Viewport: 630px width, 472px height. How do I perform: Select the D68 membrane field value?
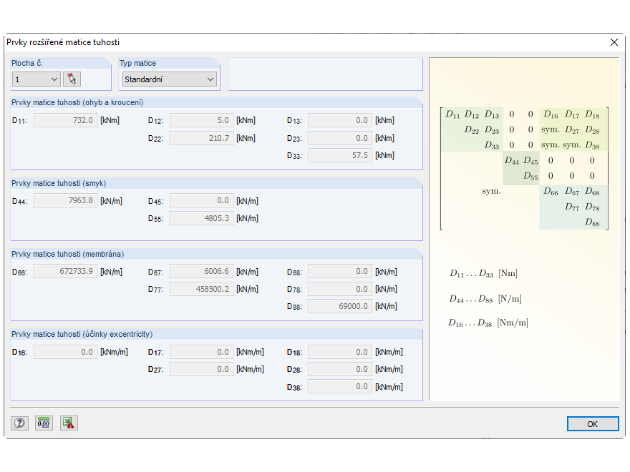340,271
